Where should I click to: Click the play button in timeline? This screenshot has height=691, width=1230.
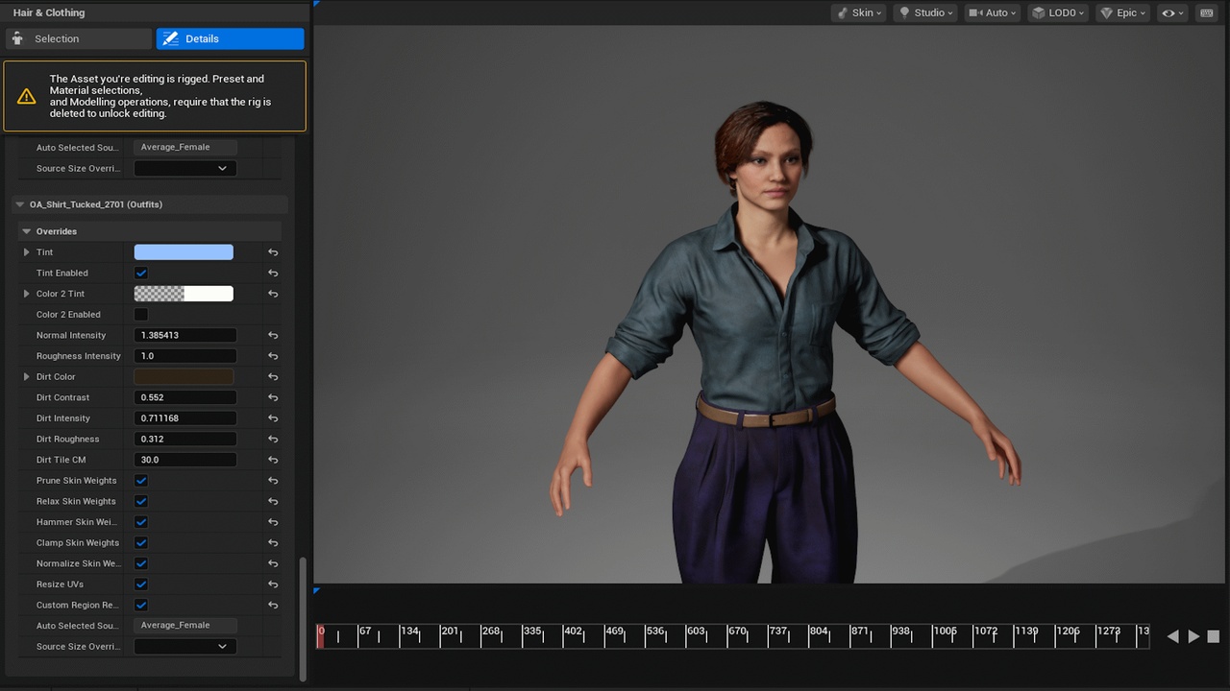coord(1193,636)
